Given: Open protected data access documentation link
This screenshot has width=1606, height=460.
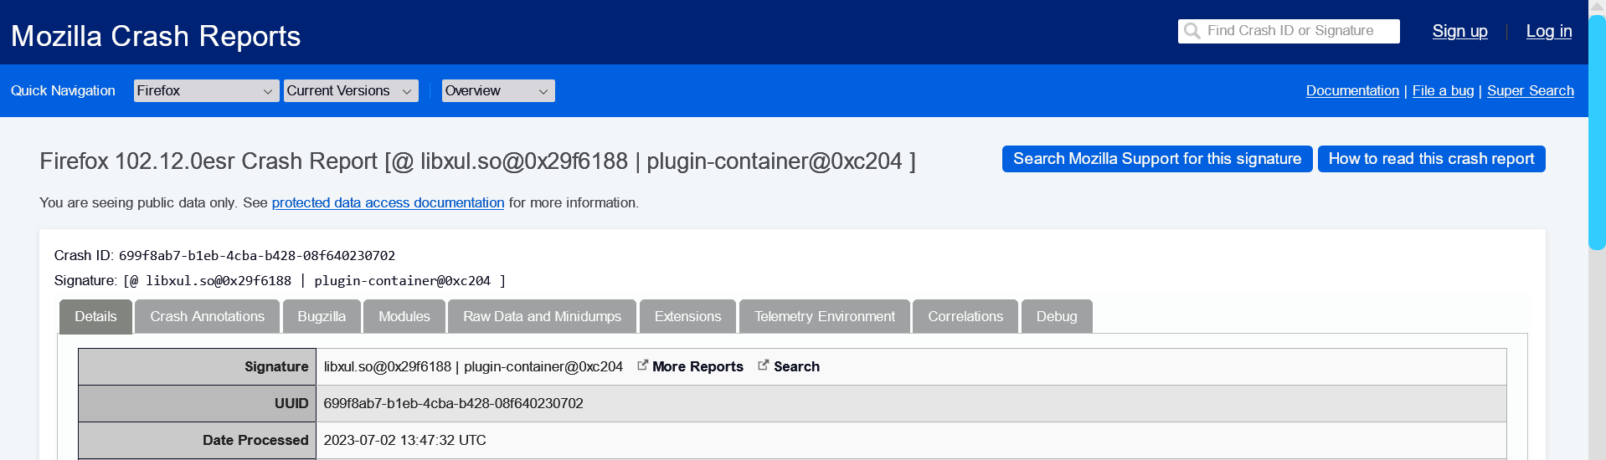Looking at the screenshot, I should click(388, 202).
